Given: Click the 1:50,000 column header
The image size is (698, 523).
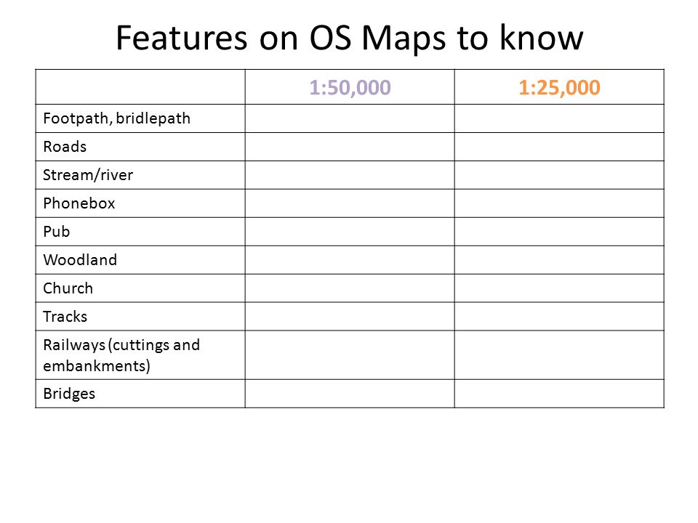Looking at the screenshot, I should pyautogui.click(x=350, y=88).
